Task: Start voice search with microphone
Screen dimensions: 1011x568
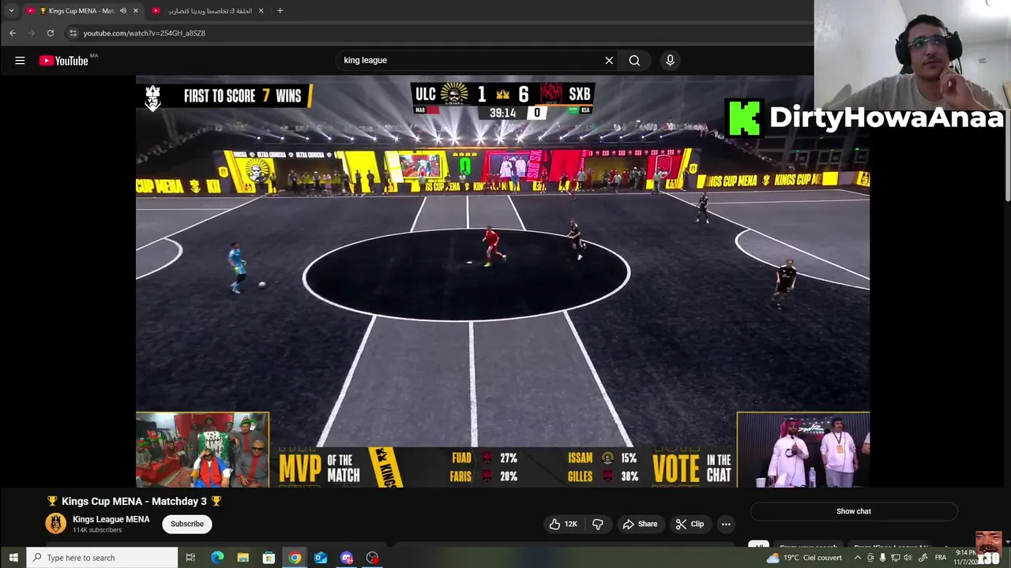Action: pyautogui.click(x=670, y=60)
